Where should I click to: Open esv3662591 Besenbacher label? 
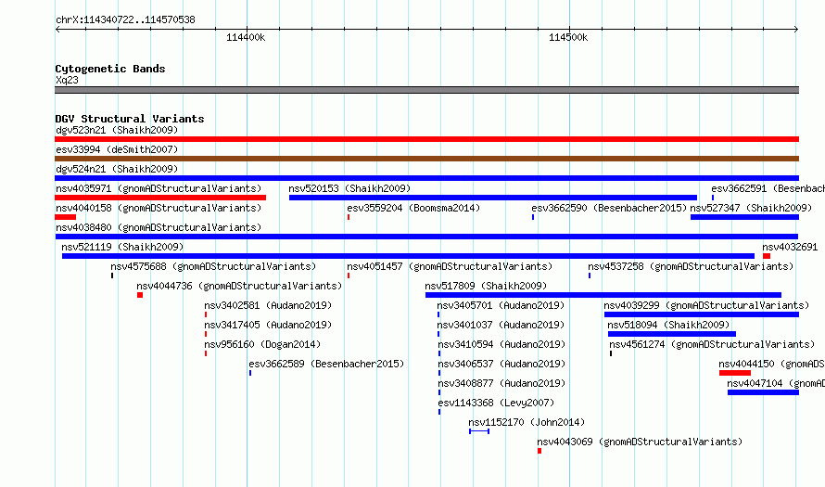(x=768, y=188)
